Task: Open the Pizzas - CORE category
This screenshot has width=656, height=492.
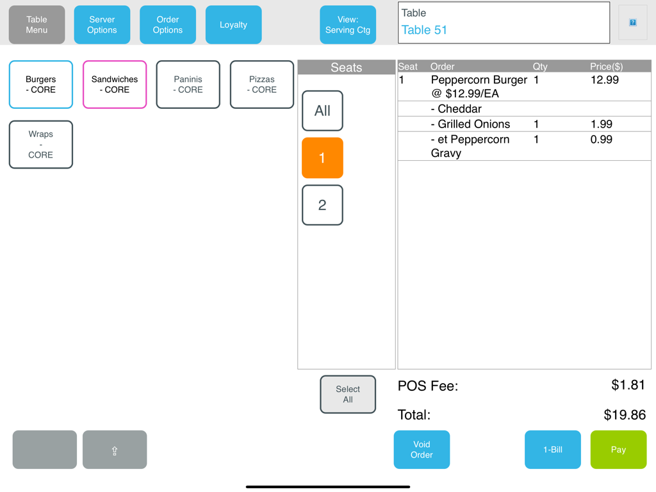Action: pyautogui.click(x=262, y=85)
